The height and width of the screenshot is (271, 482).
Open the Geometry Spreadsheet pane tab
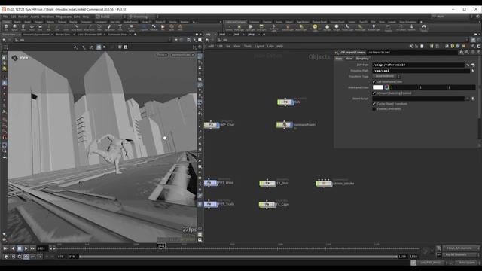coord(37,35)
